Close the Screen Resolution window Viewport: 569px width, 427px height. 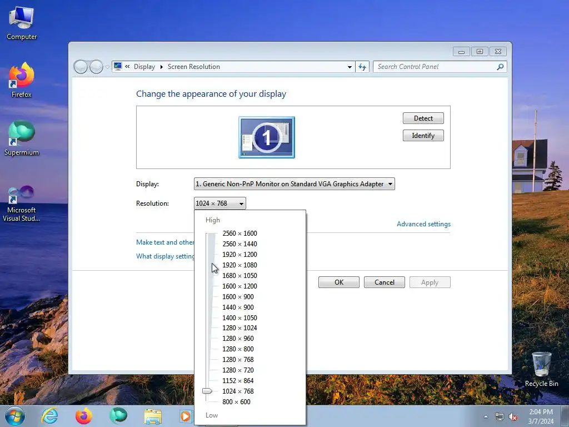tap(498, 52)
